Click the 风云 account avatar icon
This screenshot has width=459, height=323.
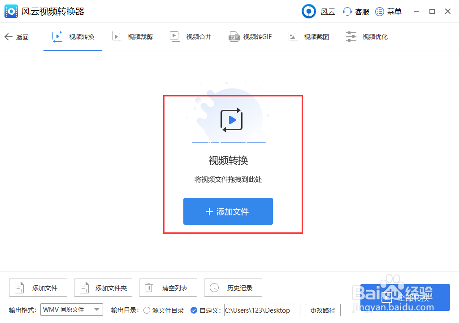[x=308, y=11]
